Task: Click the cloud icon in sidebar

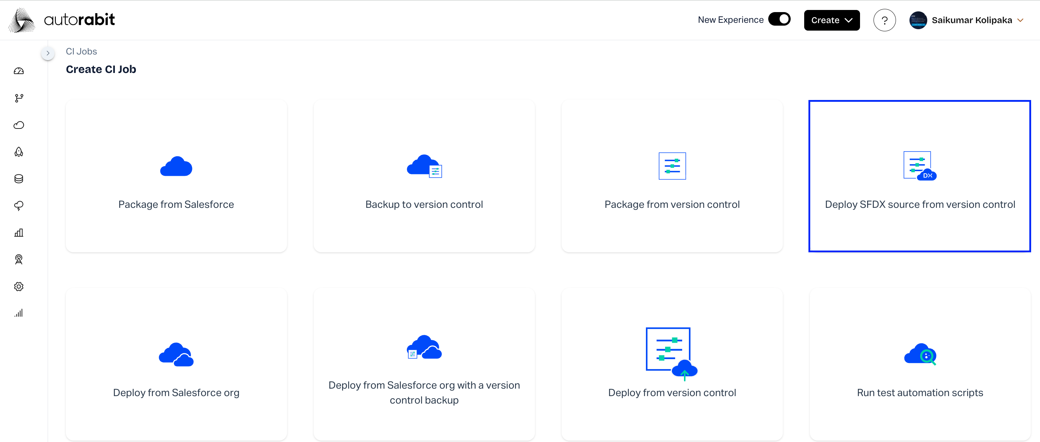Action: 18,125
